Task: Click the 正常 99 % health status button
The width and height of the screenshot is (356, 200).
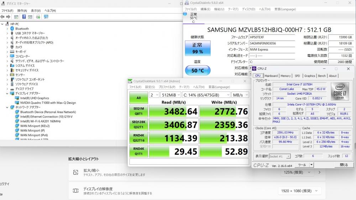Action: point(198,48)
